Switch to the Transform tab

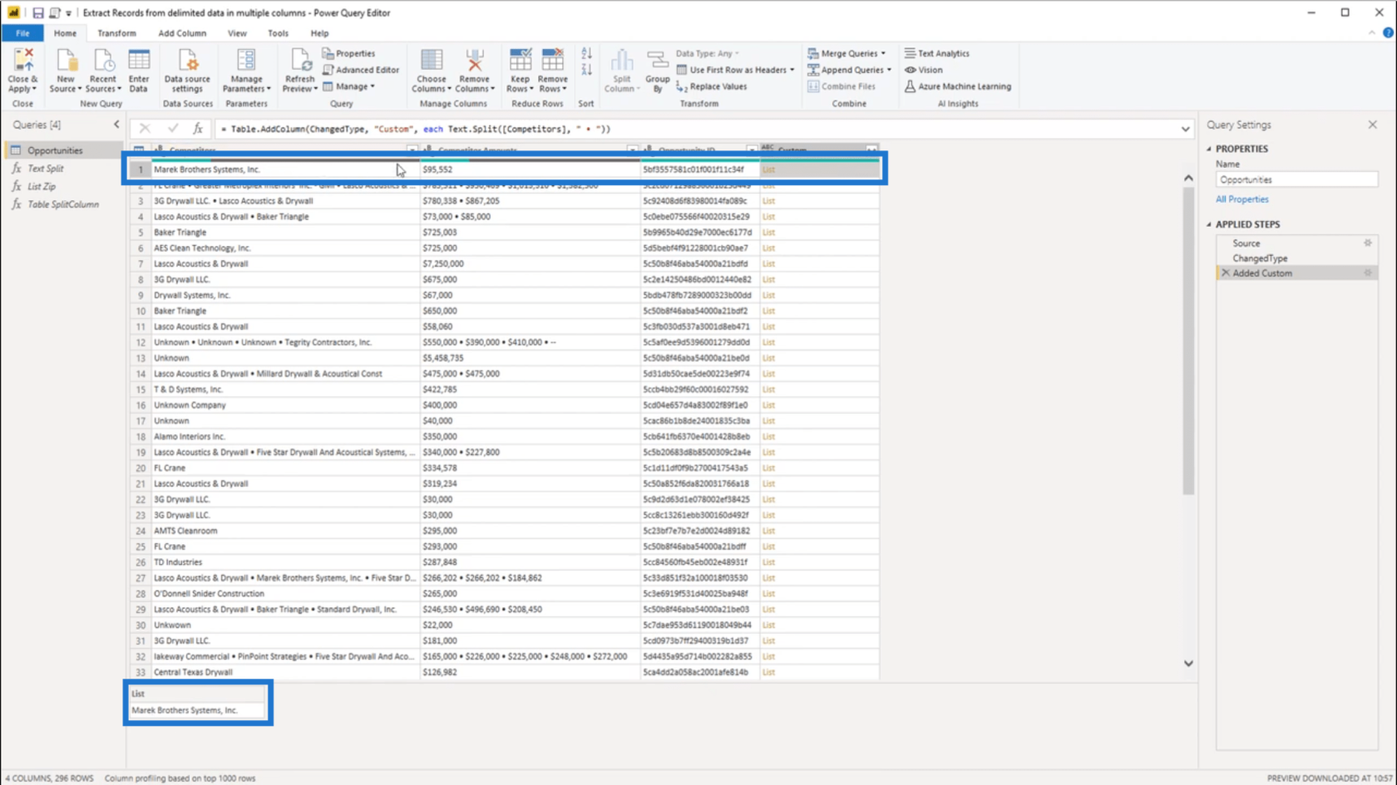(116, 33)
